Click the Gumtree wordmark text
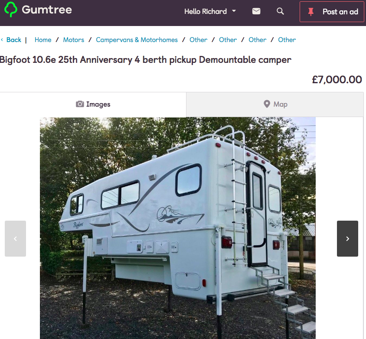Screen dimensions: 366x339 (x=47, y=10)
